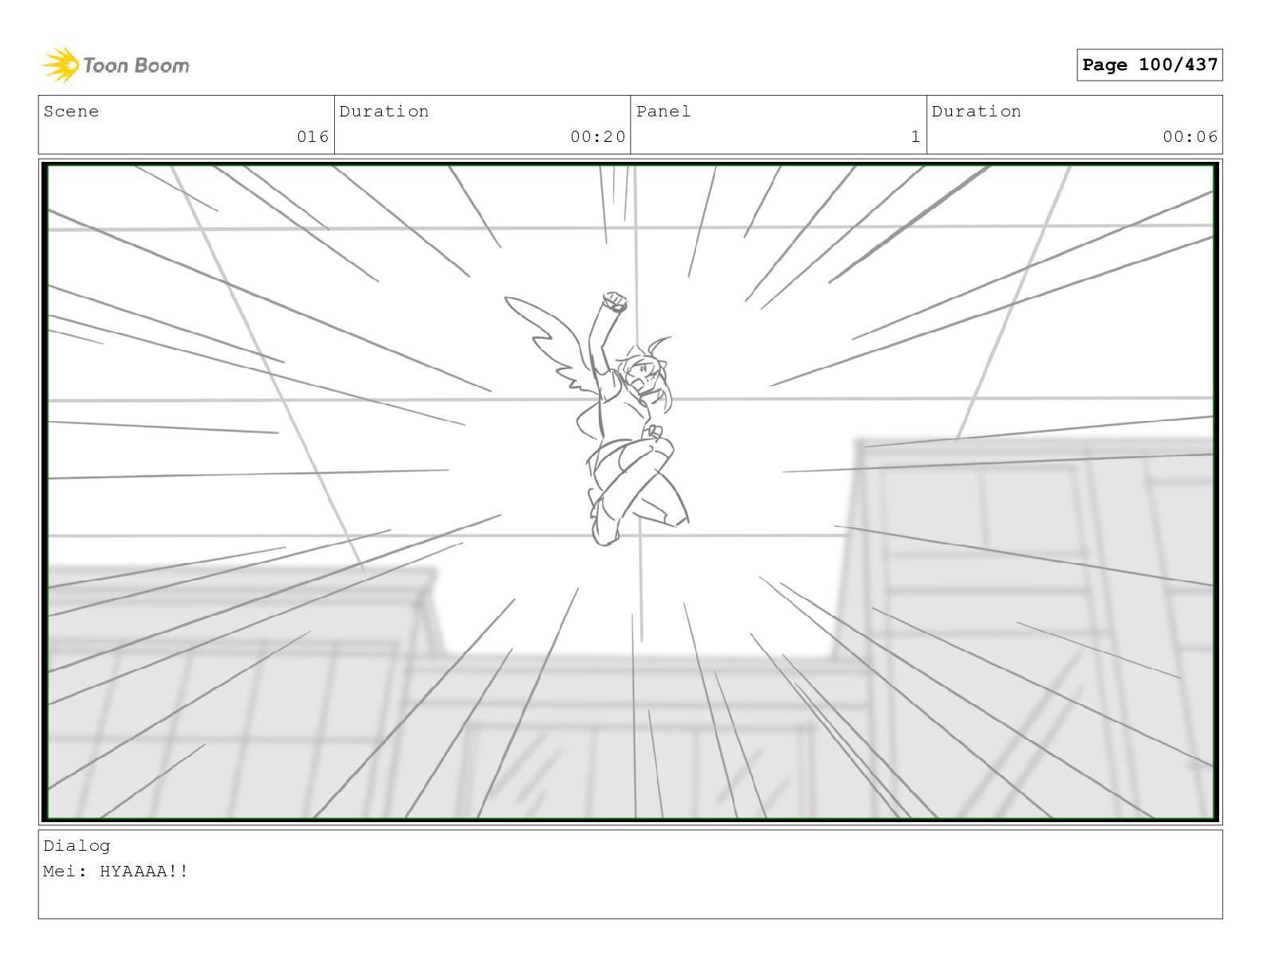
Task: Click the Scene label text
Action: coord(71,112)
